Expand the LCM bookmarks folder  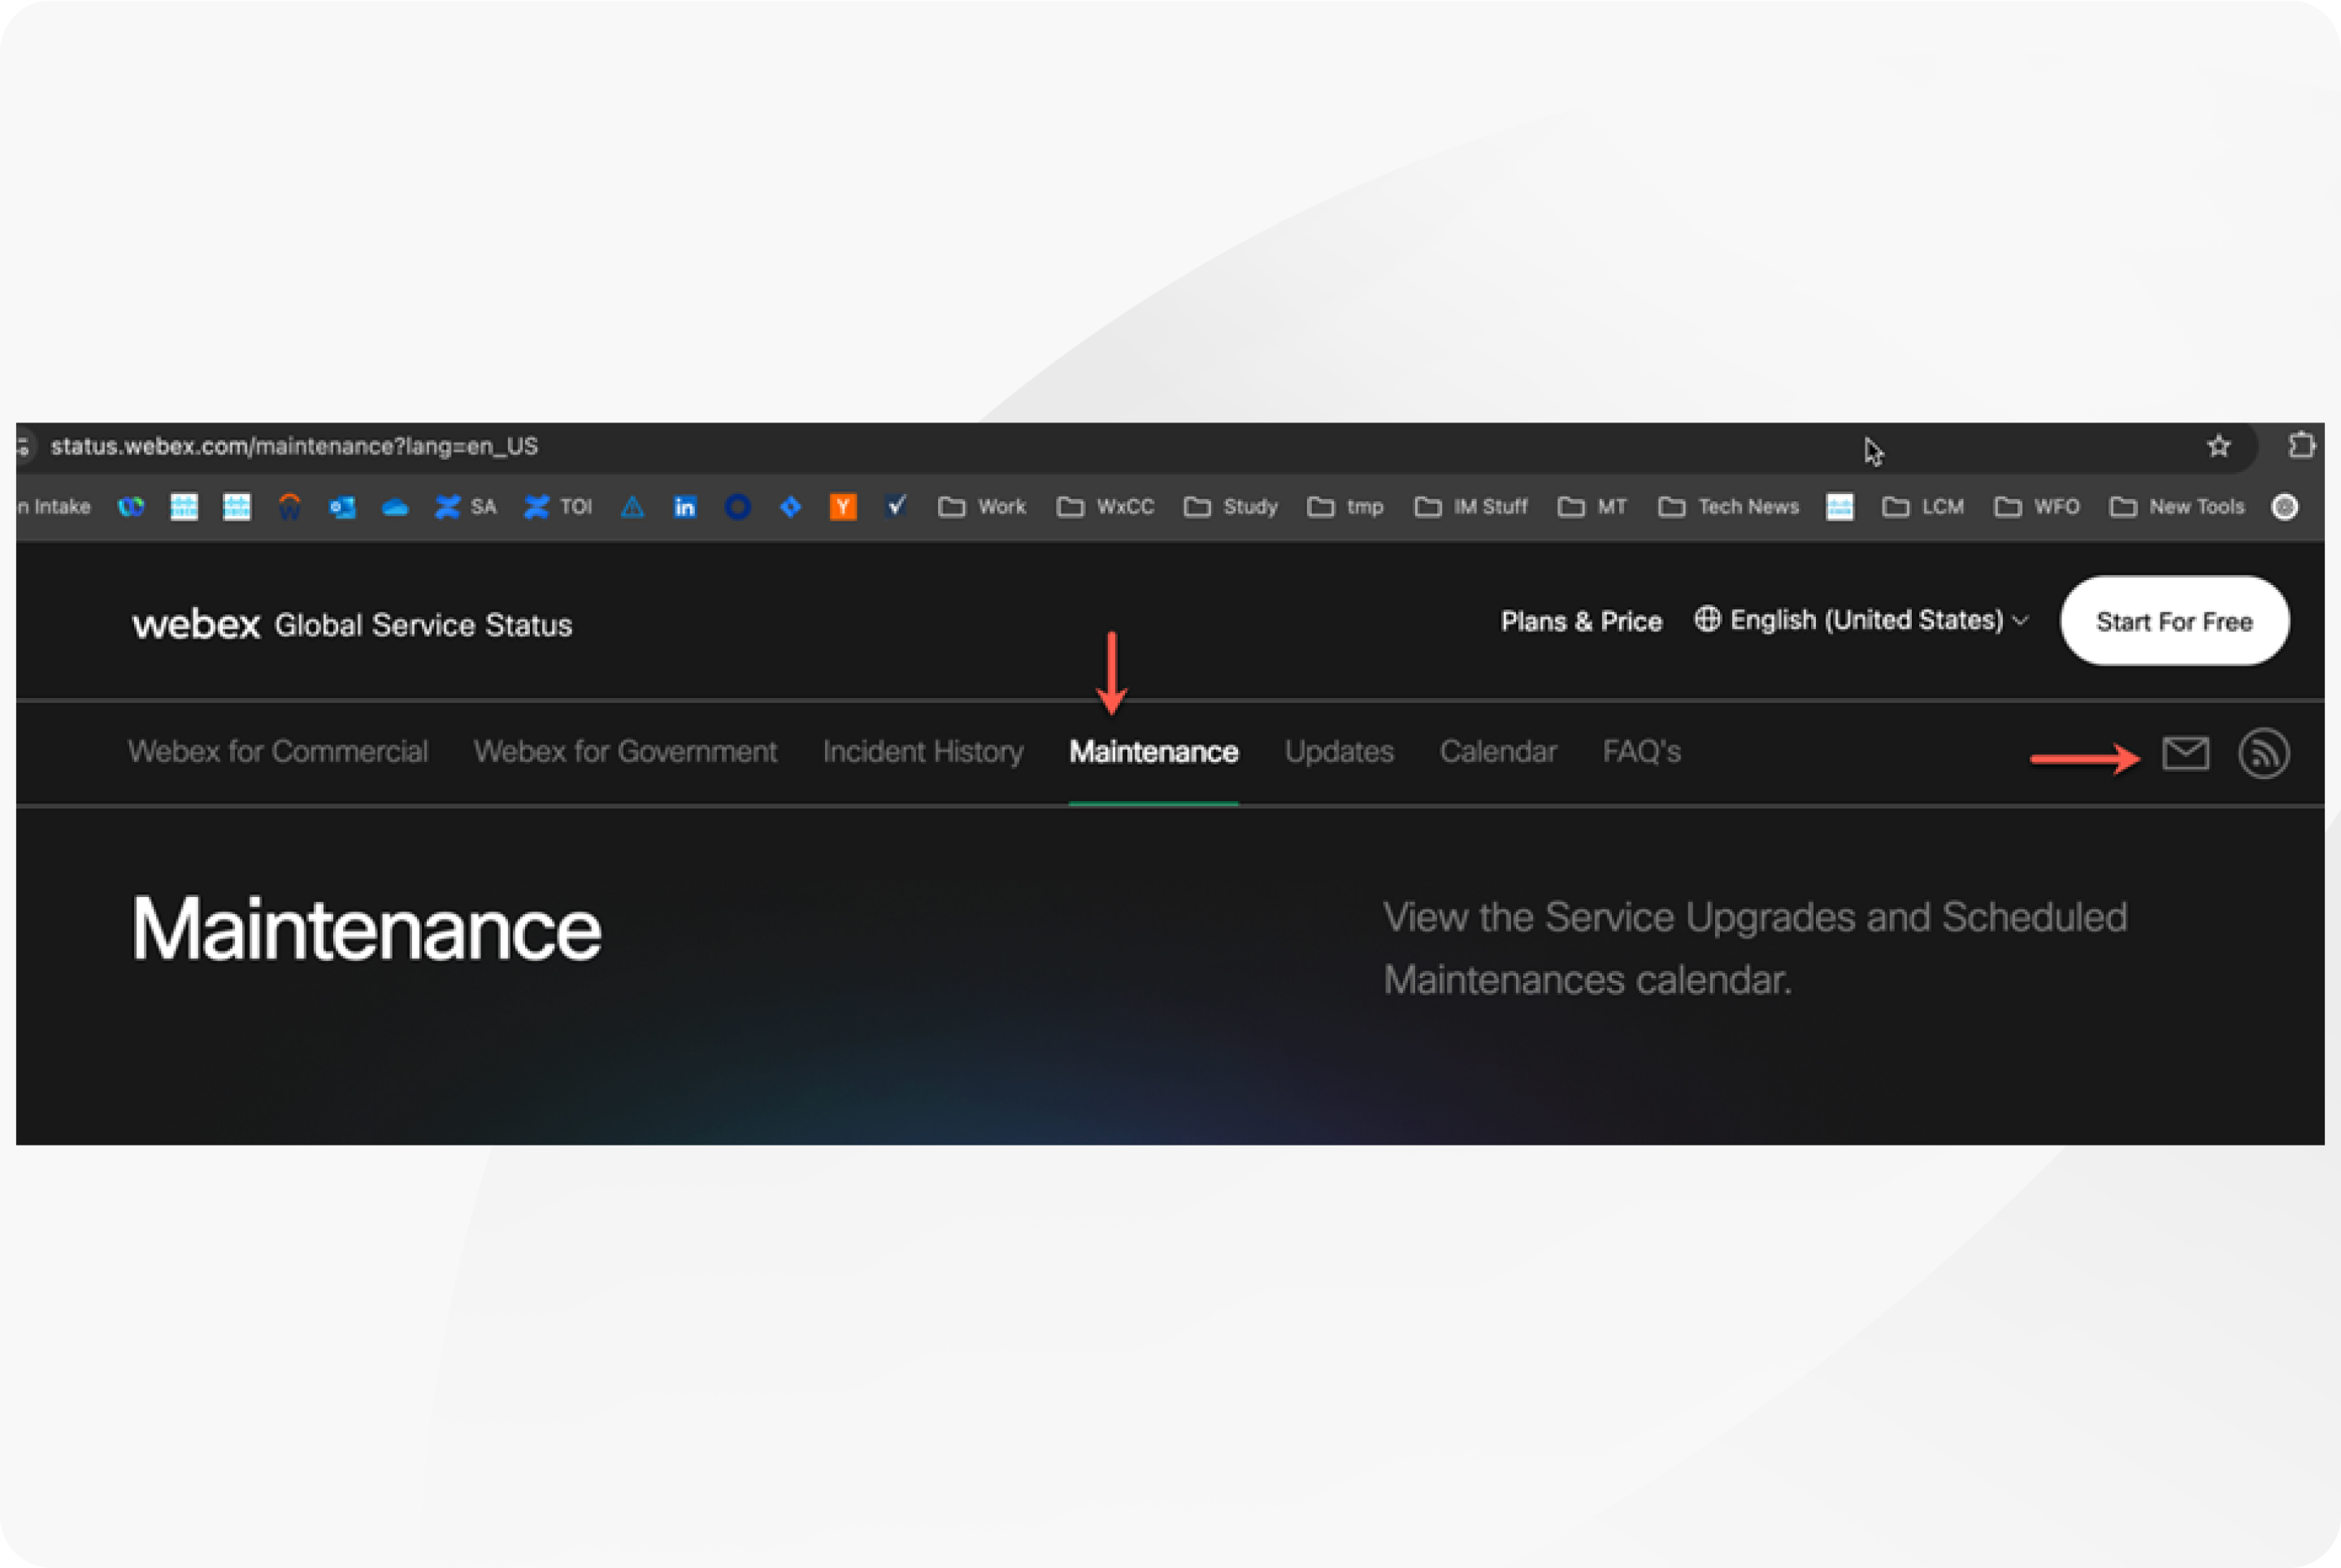coord(1923,507)
